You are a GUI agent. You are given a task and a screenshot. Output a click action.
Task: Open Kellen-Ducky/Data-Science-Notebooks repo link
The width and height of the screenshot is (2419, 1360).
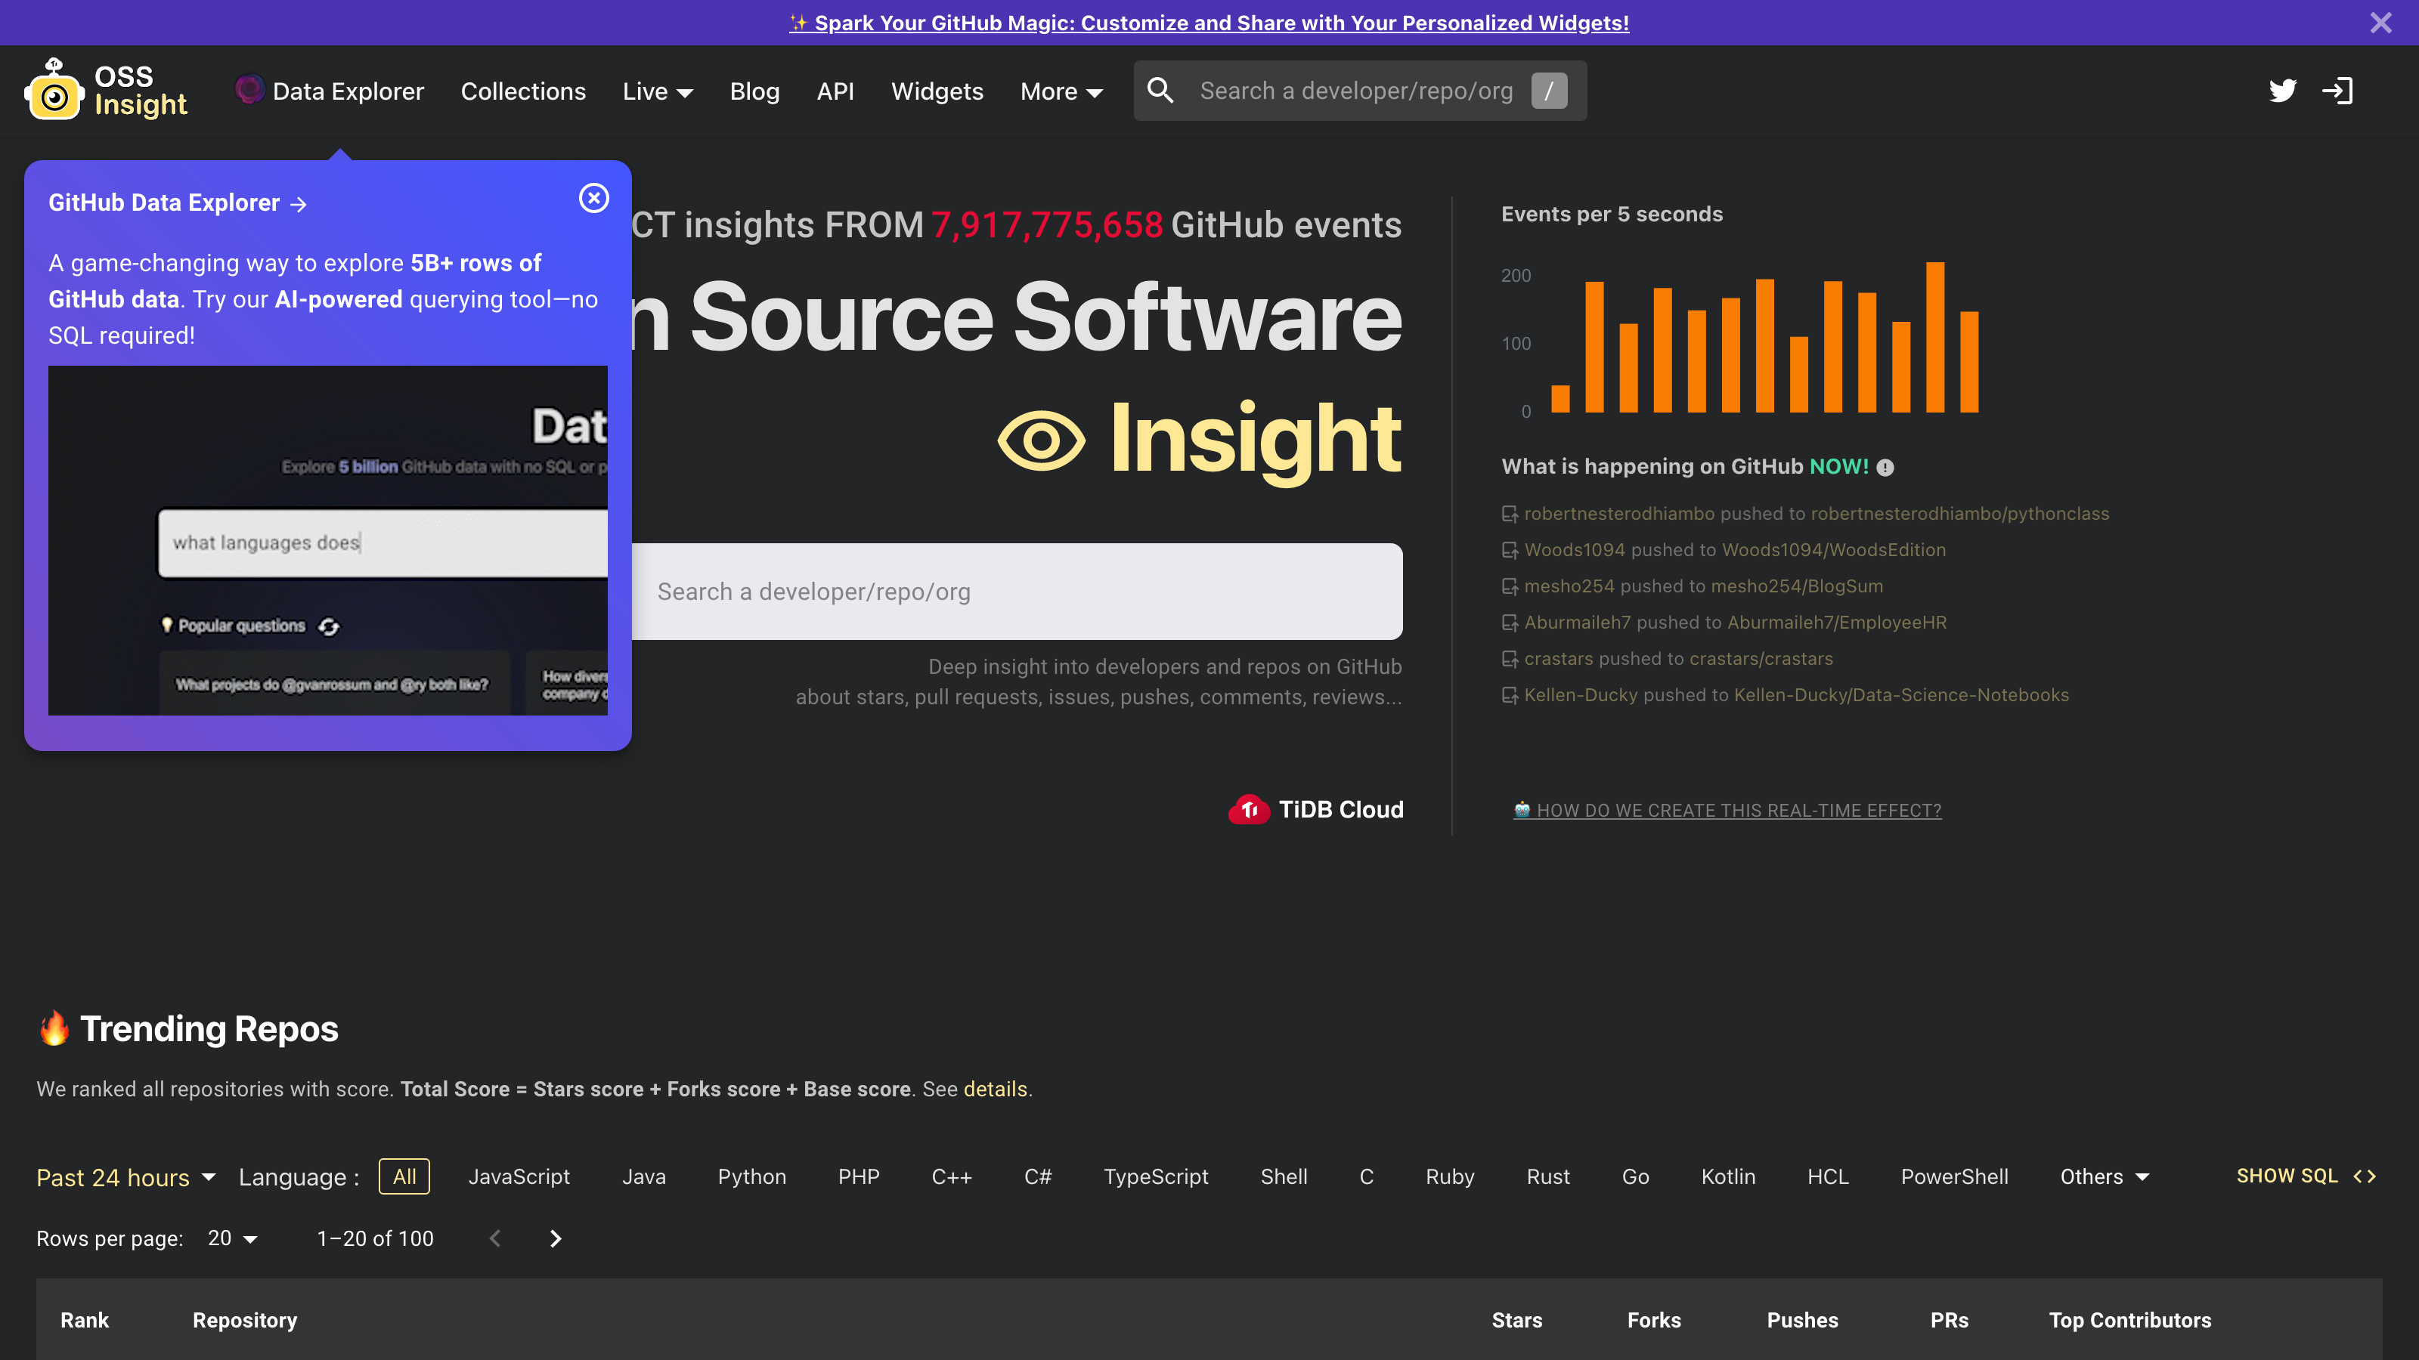[1902, 695]
